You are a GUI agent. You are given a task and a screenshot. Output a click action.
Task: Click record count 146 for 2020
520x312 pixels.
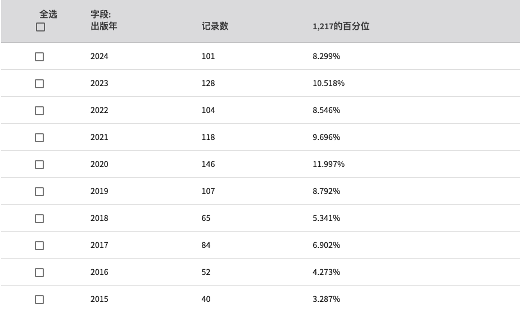[208, 164]
